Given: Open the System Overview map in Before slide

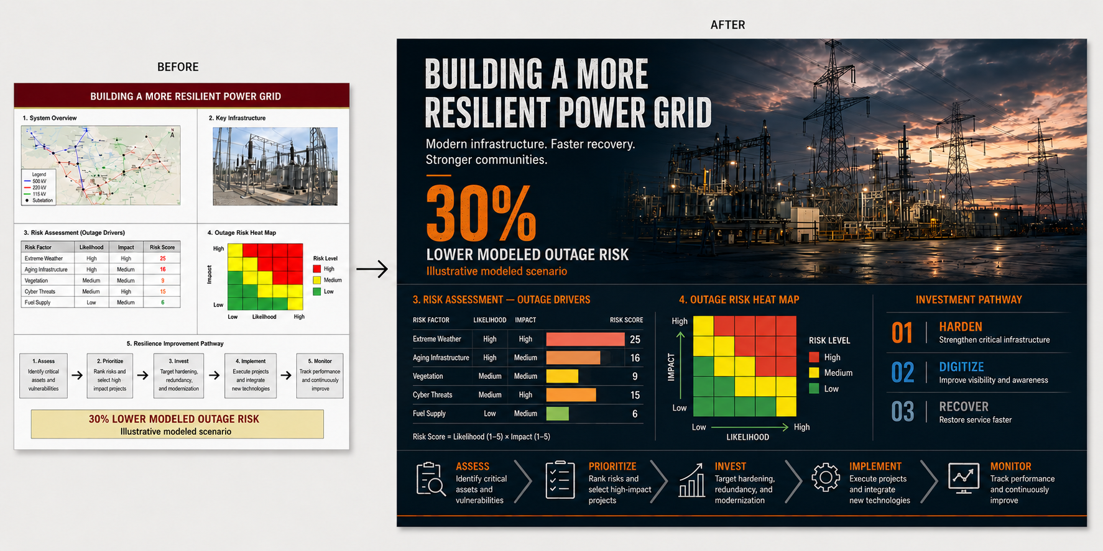Looking at the screenshot, I should coord(101,166).
